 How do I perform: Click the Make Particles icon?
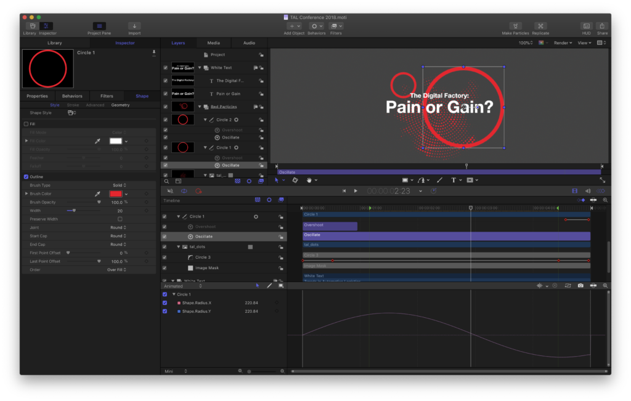[515, 26]
